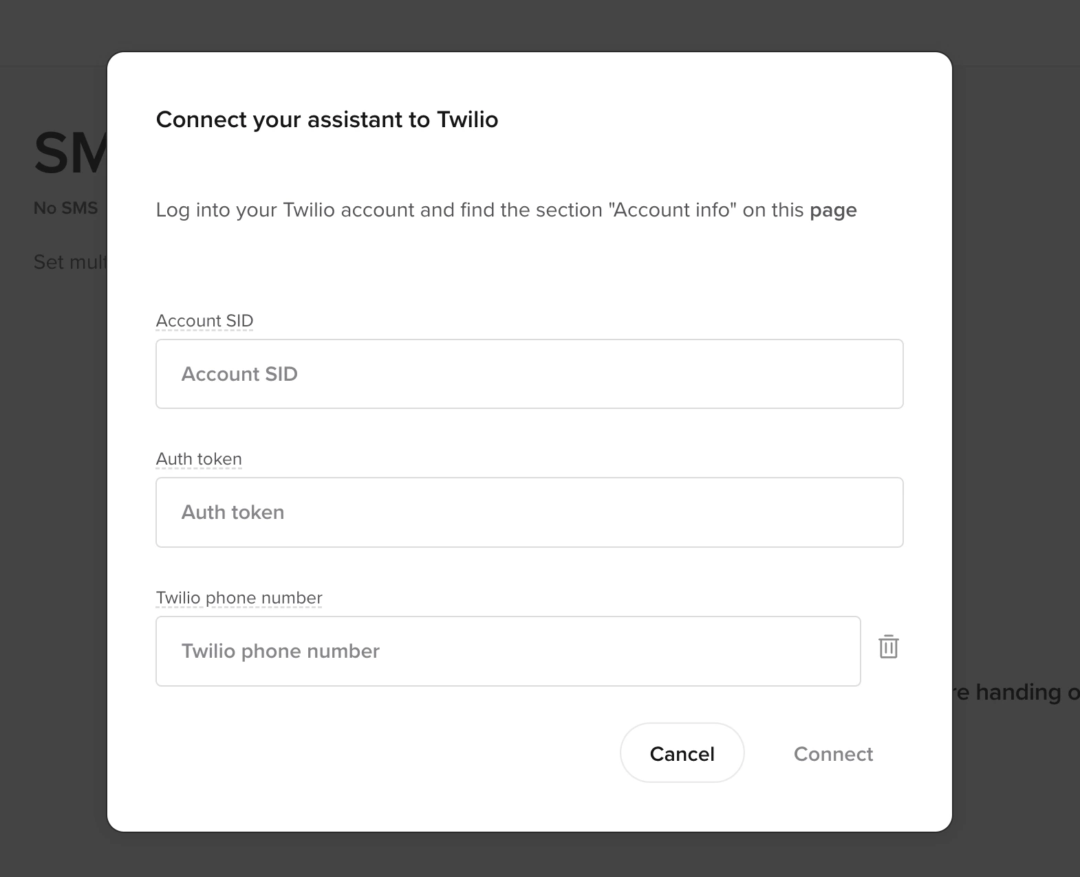Click the Account SID placeholder text

[x=239, y=374]
